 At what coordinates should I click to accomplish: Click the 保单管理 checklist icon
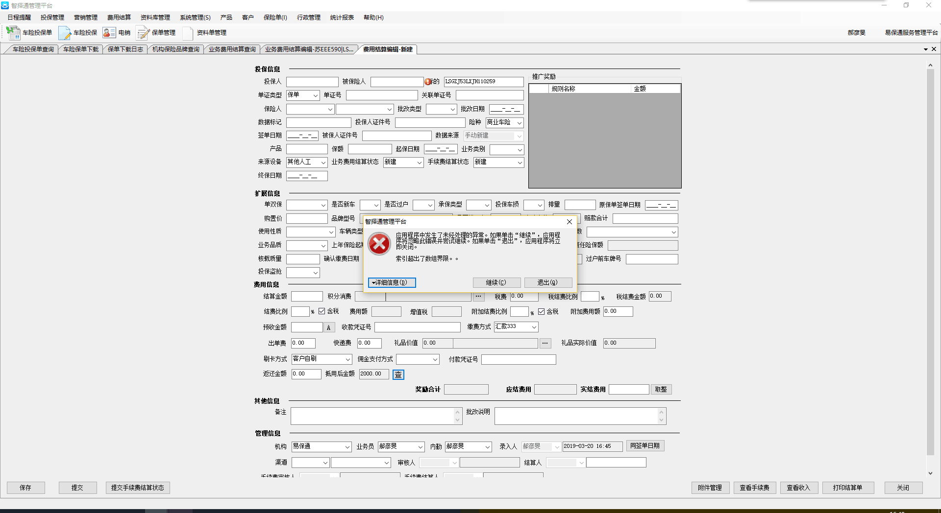(x=143, y=33)
